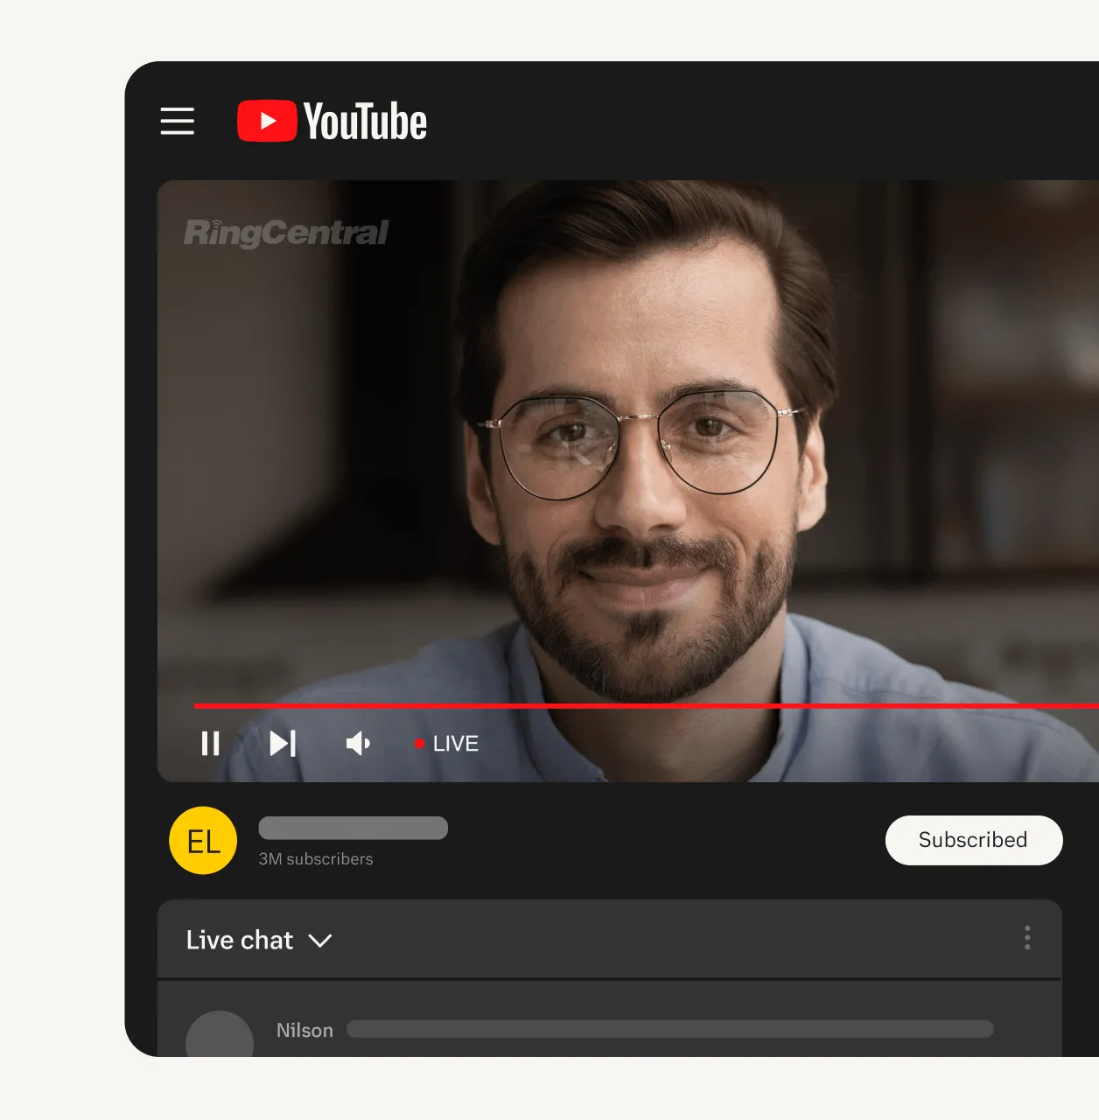Click the center of the video player
This screenshot has width=1099, height=1120.
tap(628, 481)
